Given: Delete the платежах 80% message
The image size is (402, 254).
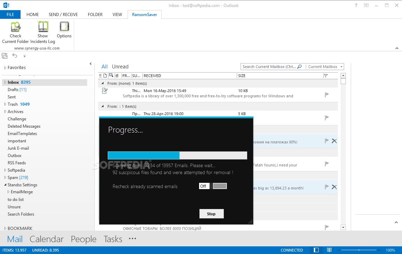Looking at the screenshot, I should tap(334, 141).
